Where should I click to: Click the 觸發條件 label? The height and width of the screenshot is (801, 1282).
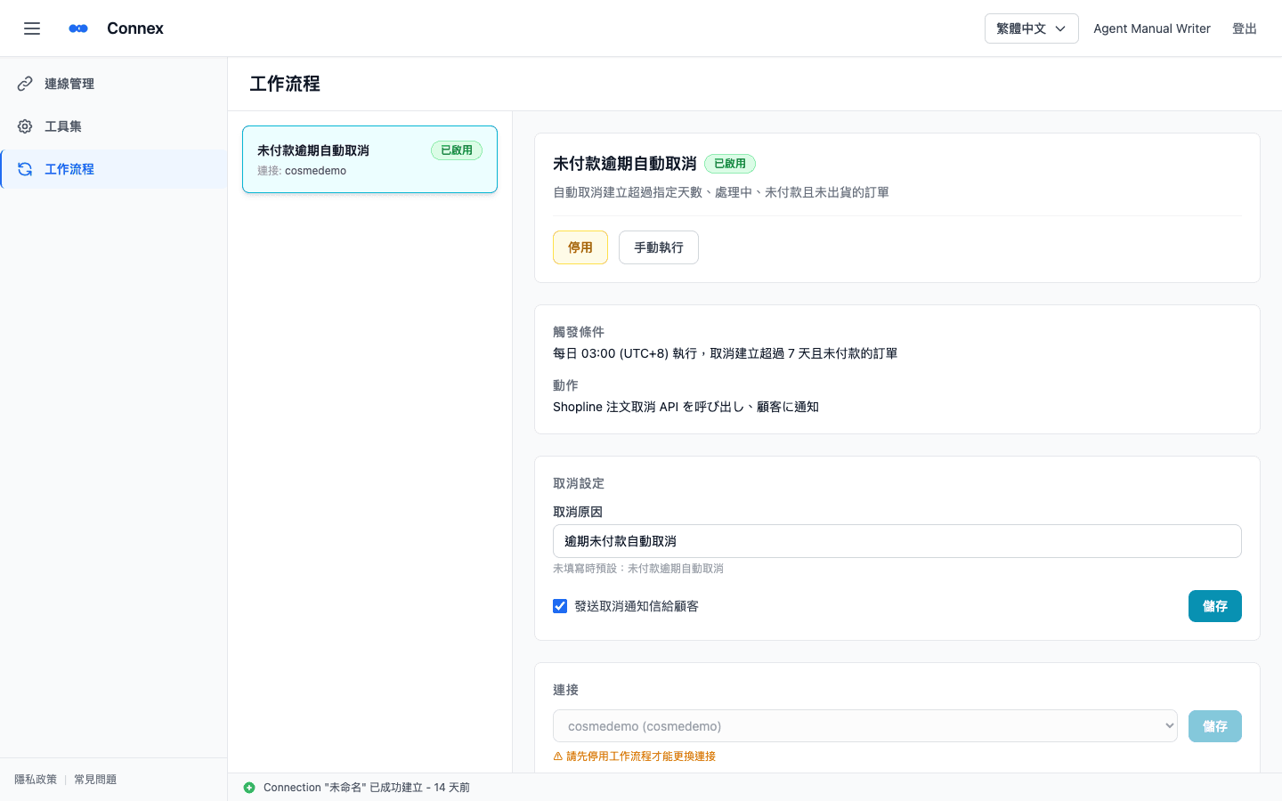[579, 332]
